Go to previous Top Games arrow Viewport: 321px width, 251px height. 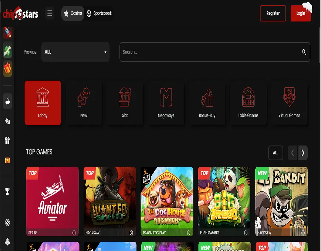pyautogui.click(x=293, y=153)
